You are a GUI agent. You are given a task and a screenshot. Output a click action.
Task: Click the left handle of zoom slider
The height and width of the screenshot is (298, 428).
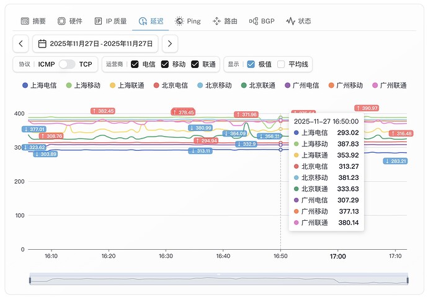point(30,280)
